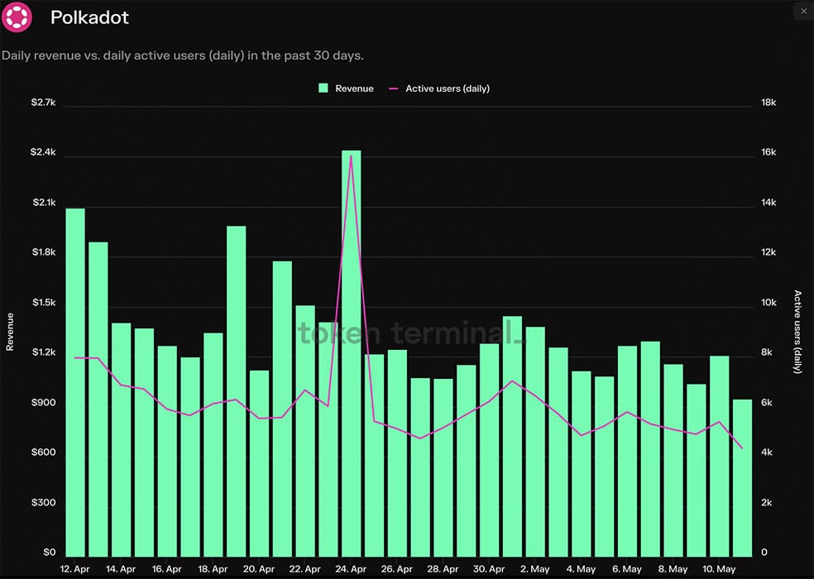The height and width of the screenshot is (579, 814).
Task: Click the $600 revenue axis label
Action: [44, 452]
